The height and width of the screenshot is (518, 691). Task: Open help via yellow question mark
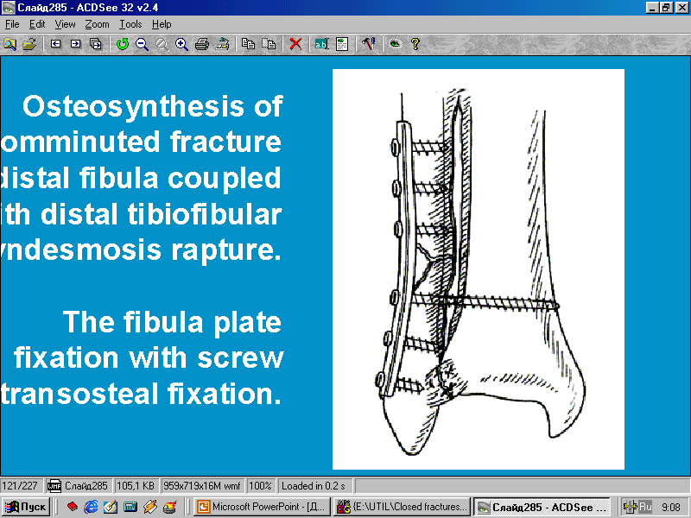click(x=415, y=44)
